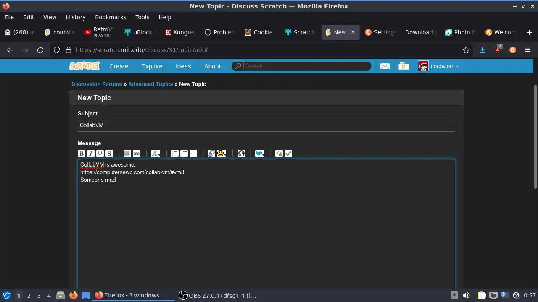Insert a link via chain icon
Viewport: 538px width, 302px height.
(x=137, y=154)
